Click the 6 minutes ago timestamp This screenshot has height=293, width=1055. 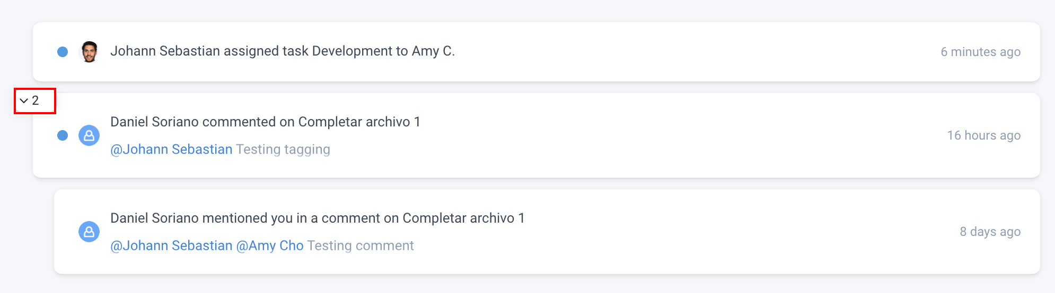pos(980,52)
